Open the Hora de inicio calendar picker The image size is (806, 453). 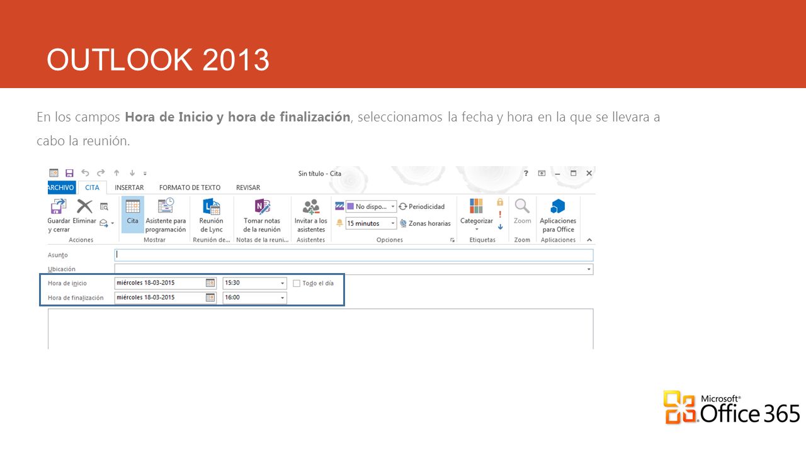pos(210,283)
